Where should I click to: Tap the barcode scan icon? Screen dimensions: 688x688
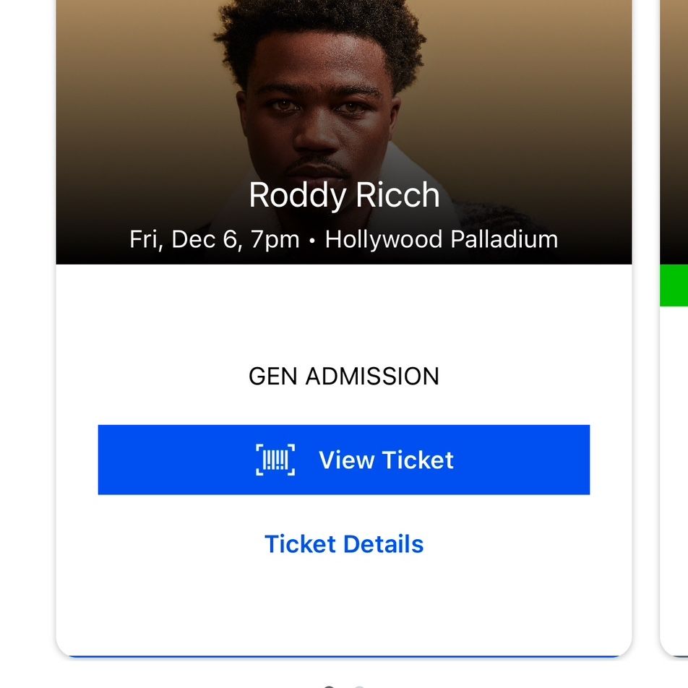click(x=275, y=460)
